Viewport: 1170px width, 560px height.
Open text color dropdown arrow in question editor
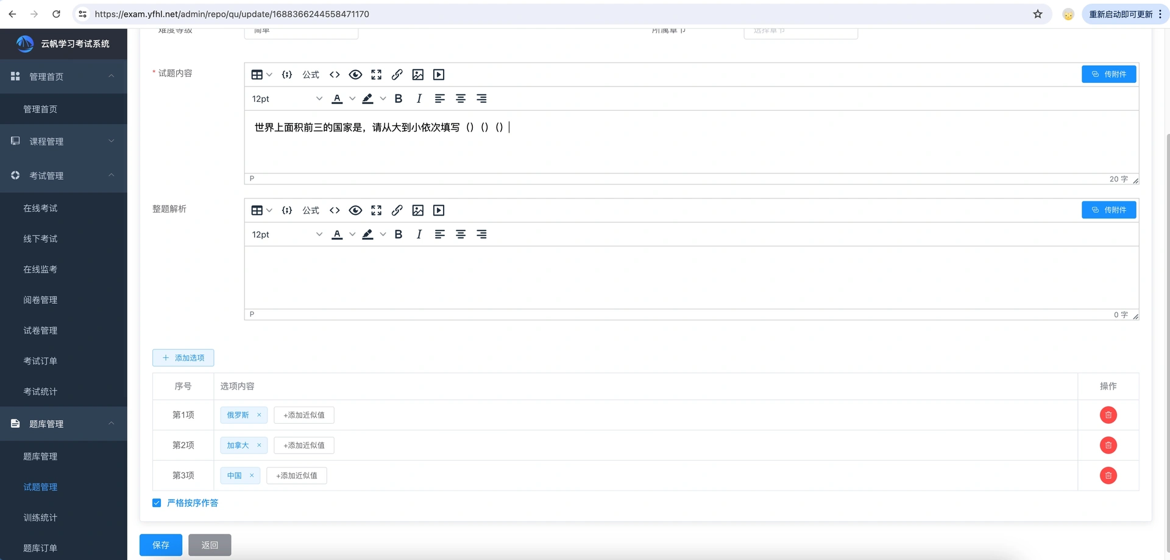(x=352, y=98)
